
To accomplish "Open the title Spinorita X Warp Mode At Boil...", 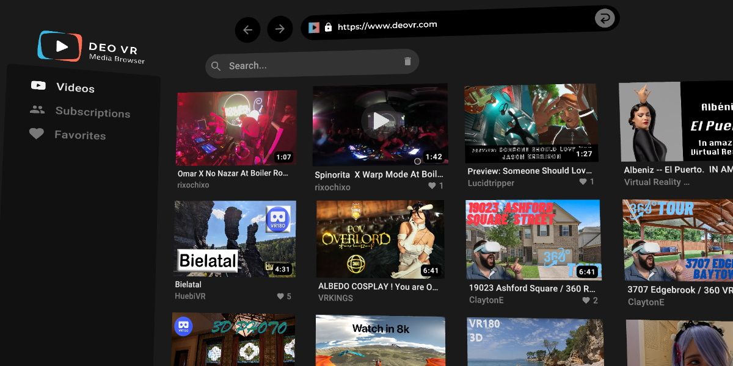I will [379, 174].
